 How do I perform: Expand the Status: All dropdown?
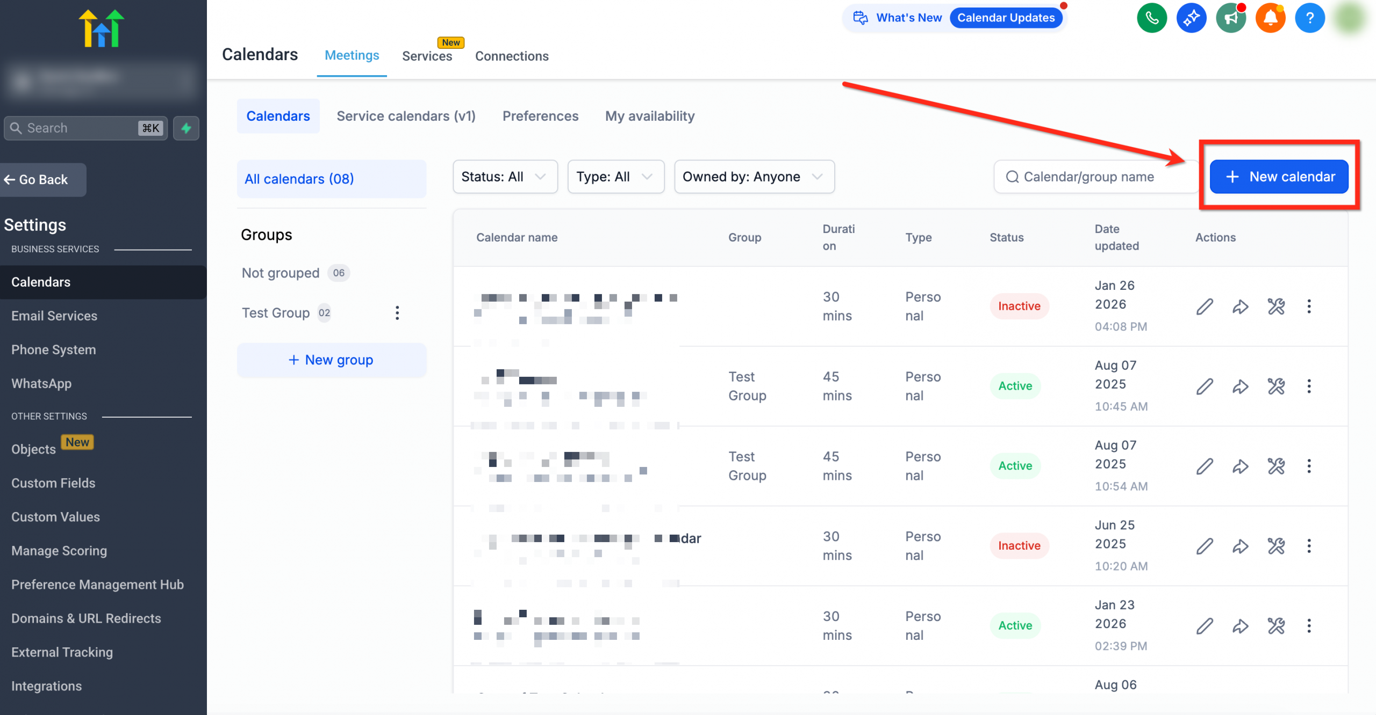click(505, 177)
